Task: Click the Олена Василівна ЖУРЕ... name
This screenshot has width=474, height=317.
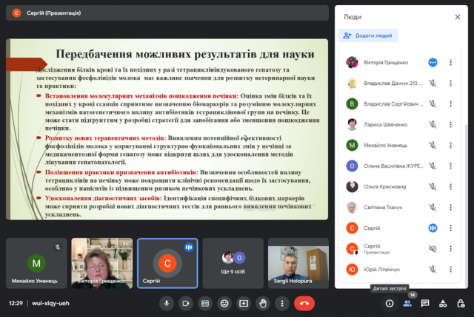Action: (x=393, y=166)
